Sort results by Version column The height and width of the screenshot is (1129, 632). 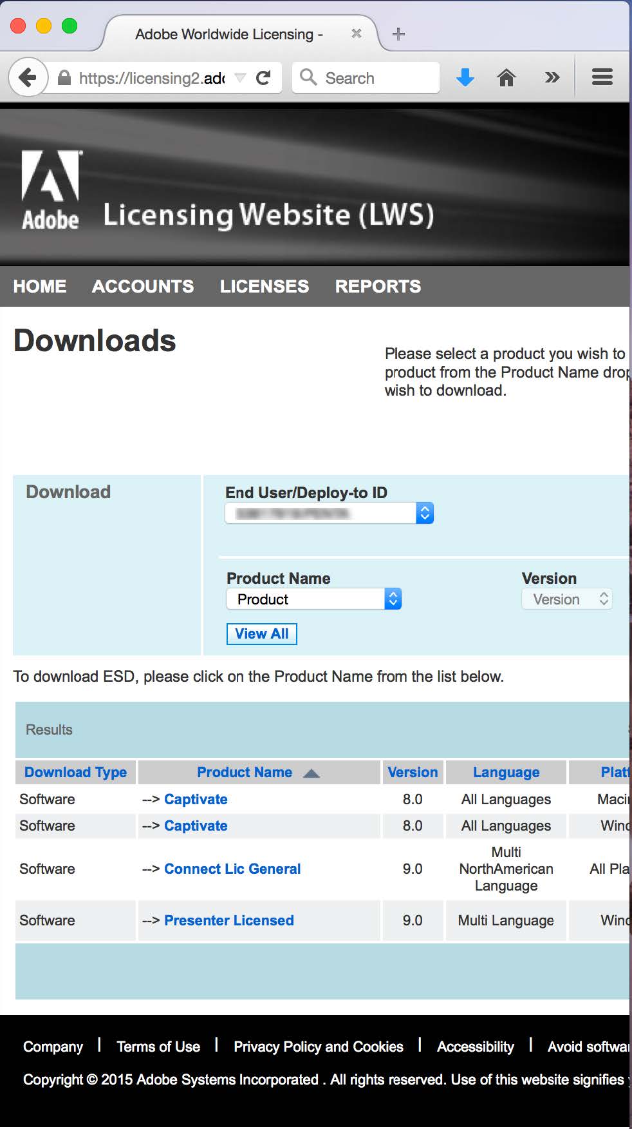[413, 772]
